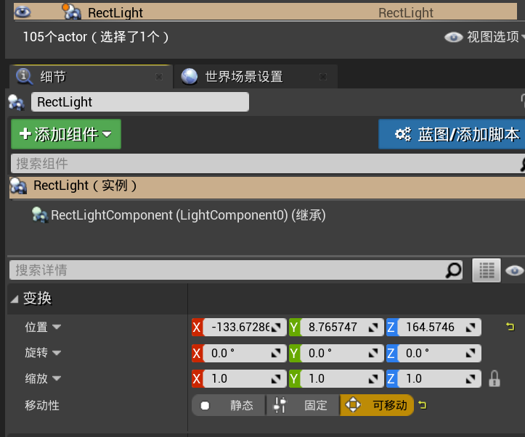Switch to the 细节 details tab
This screenshot has height=437, width=525.
[91, 77]
